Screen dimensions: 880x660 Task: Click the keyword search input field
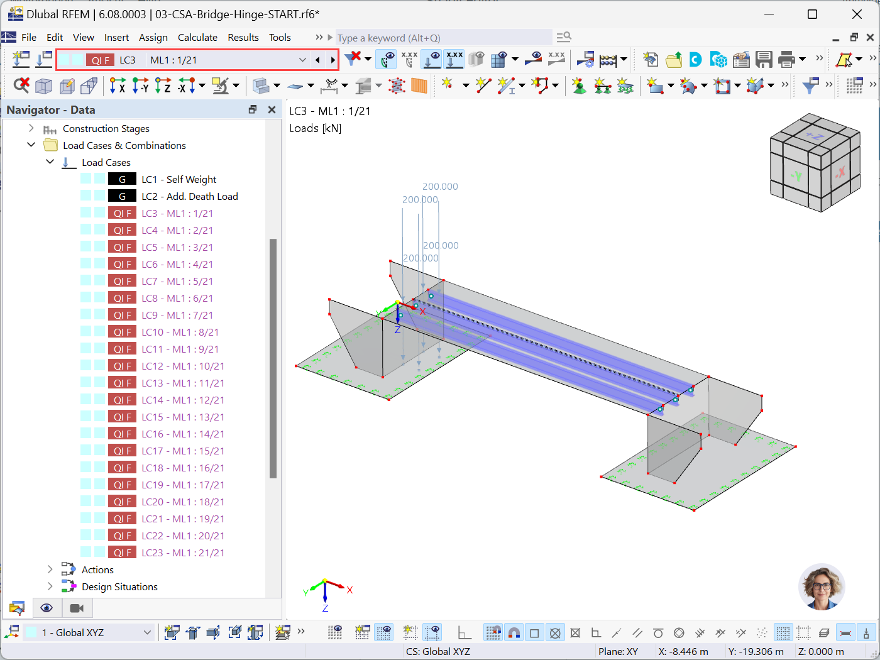[444, 38]
